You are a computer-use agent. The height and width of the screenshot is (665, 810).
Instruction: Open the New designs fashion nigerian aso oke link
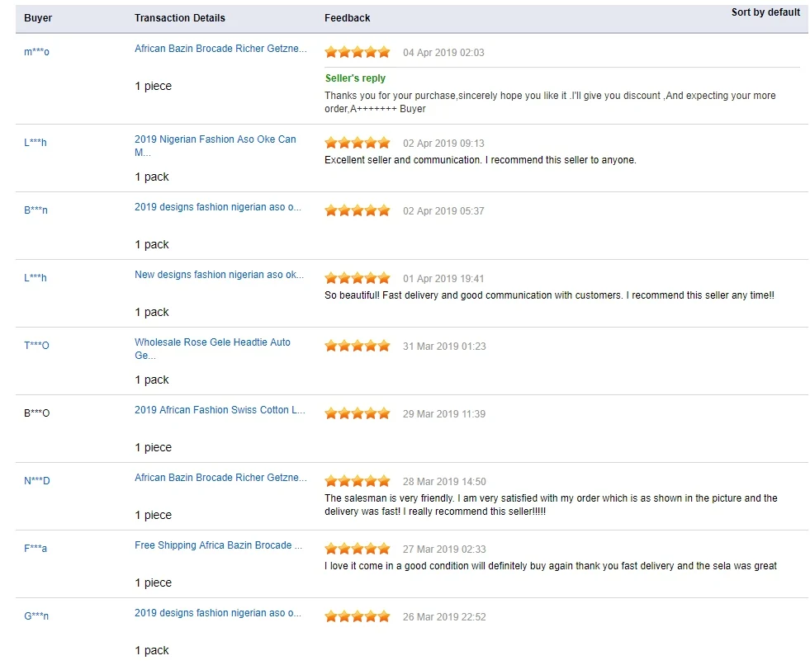[219, 275]
